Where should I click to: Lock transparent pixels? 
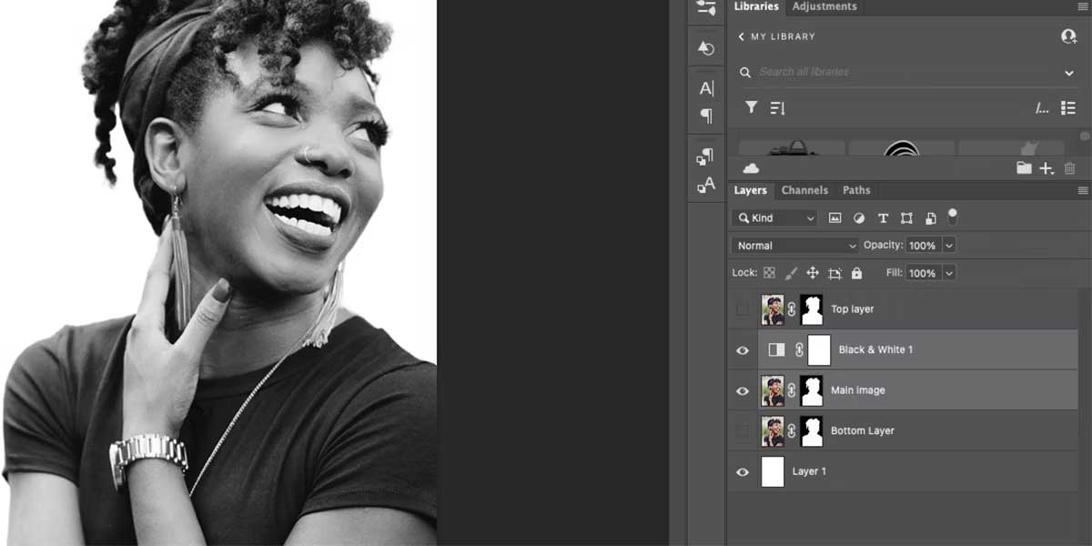point(769,273)
